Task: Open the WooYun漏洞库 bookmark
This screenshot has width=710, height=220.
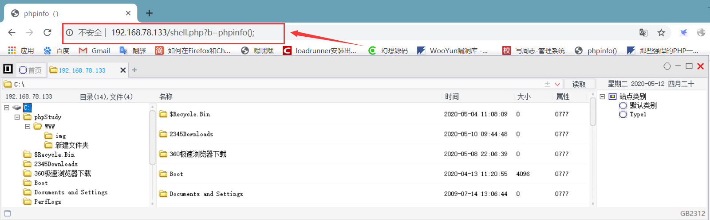Action: (x=452, y=50)
